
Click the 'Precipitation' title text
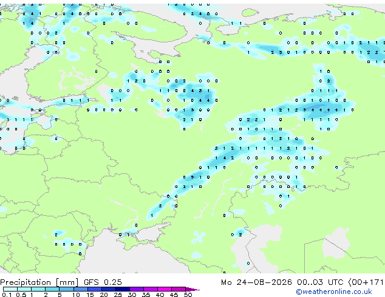tap(26, 282)
